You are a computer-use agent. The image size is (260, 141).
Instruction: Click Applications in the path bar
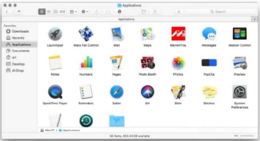[69, 130]
